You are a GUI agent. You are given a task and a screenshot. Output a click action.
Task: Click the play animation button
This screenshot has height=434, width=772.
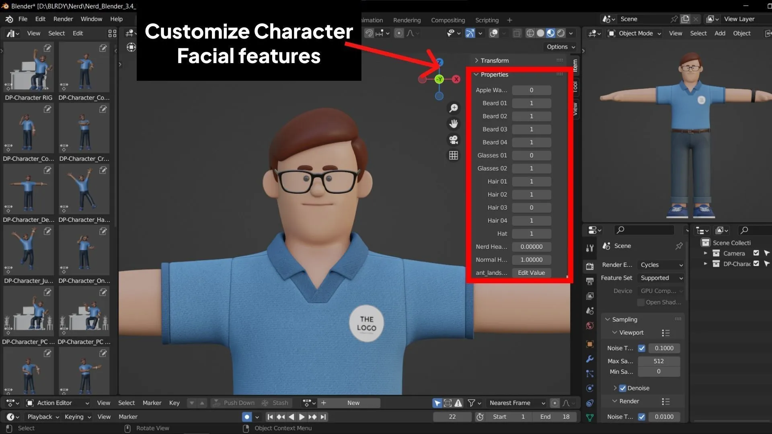(302, 417)
